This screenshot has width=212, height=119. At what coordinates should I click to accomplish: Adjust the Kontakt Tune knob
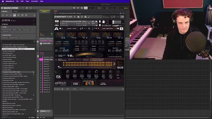pos(104,22)
